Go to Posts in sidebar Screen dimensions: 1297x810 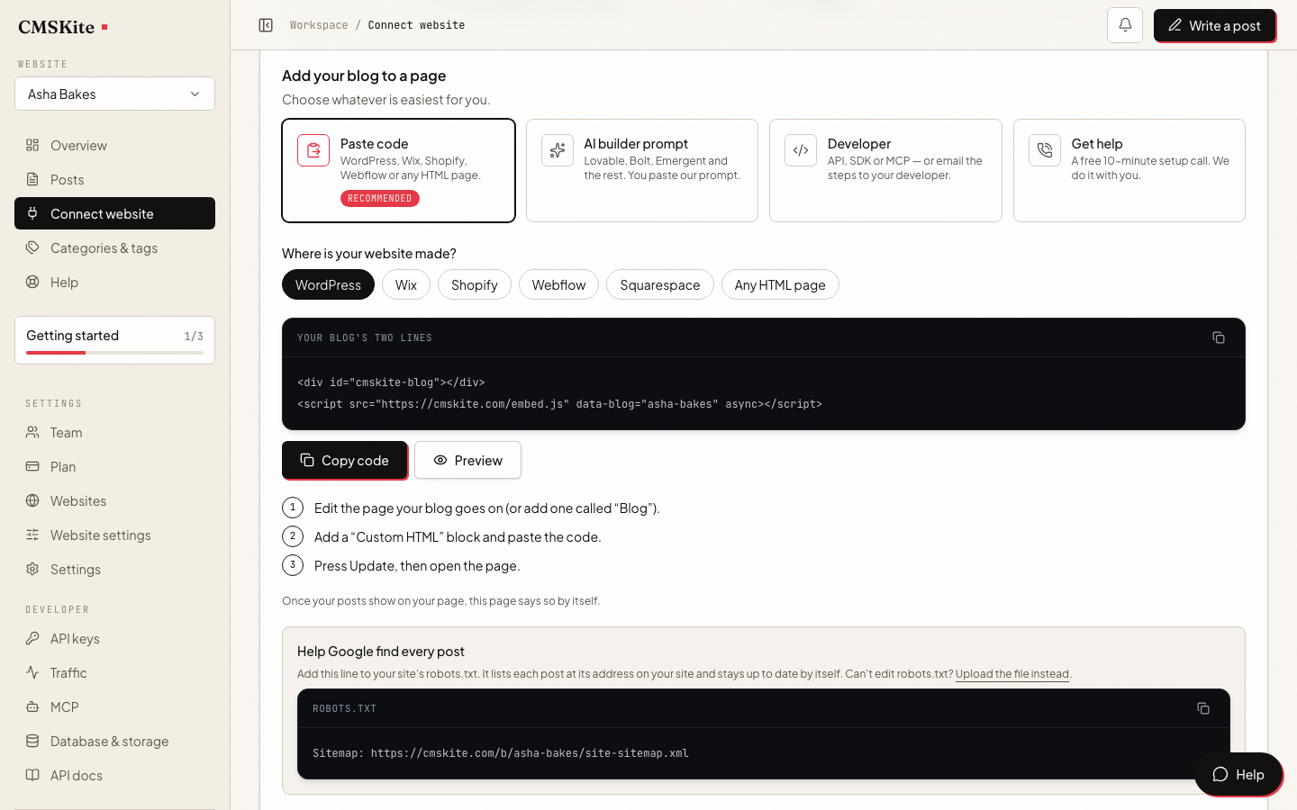114,179
